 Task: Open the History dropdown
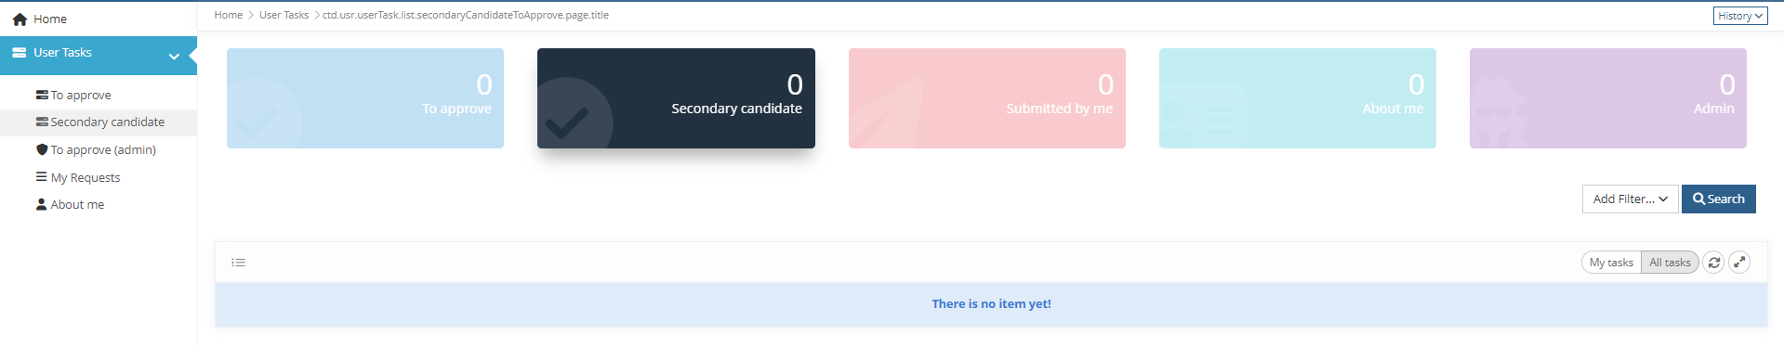(1740, 16)
